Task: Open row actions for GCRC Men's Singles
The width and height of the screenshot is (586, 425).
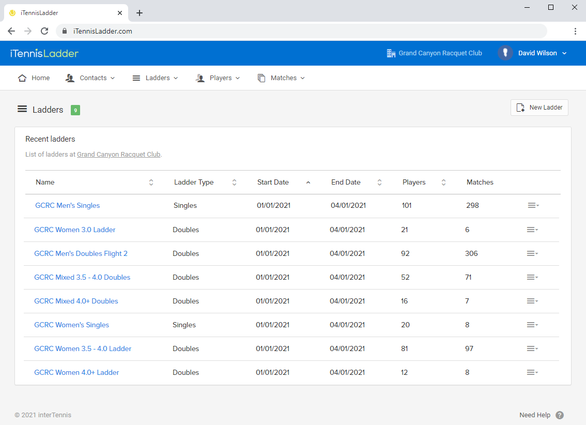Action: click(x=533, y=205)
